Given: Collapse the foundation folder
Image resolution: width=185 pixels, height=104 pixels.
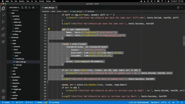Looking at the screenshot, I should (x=16, y=77).
